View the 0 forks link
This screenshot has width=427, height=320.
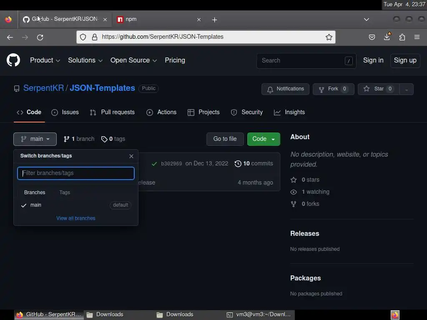305,204
